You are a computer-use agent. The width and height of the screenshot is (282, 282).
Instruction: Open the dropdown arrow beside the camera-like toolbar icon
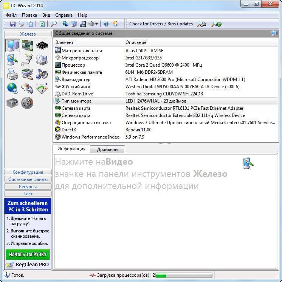click(x=97, y=24)
